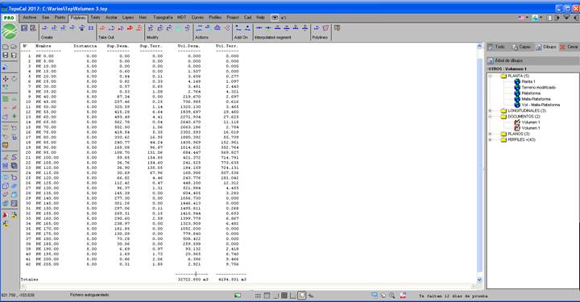
Task: Click the total 4194.501 m3 value
Action: coord(232,279)
